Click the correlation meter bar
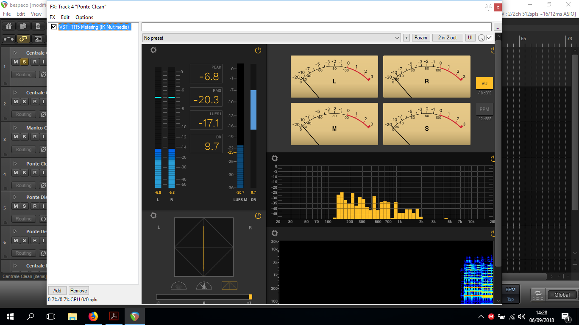Image resolution: width=579 pixels, height=325 pixels. pyautogui.click(x=204, y=297)
